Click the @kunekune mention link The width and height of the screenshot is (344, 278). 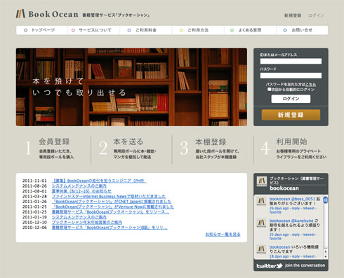(x=302, y=221)
